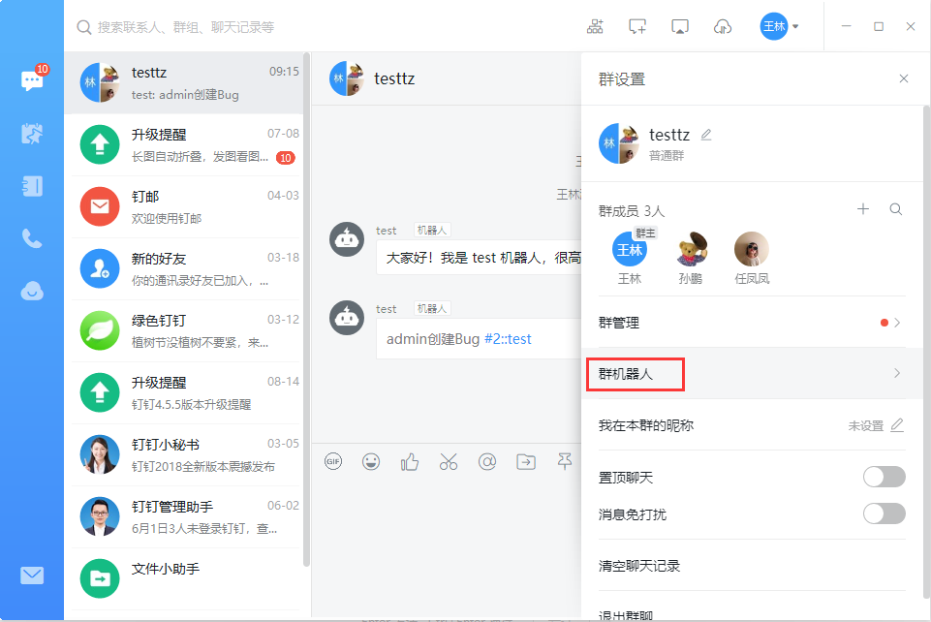Click the 王林 user avatar in the top bar

(x=774, y=27)
